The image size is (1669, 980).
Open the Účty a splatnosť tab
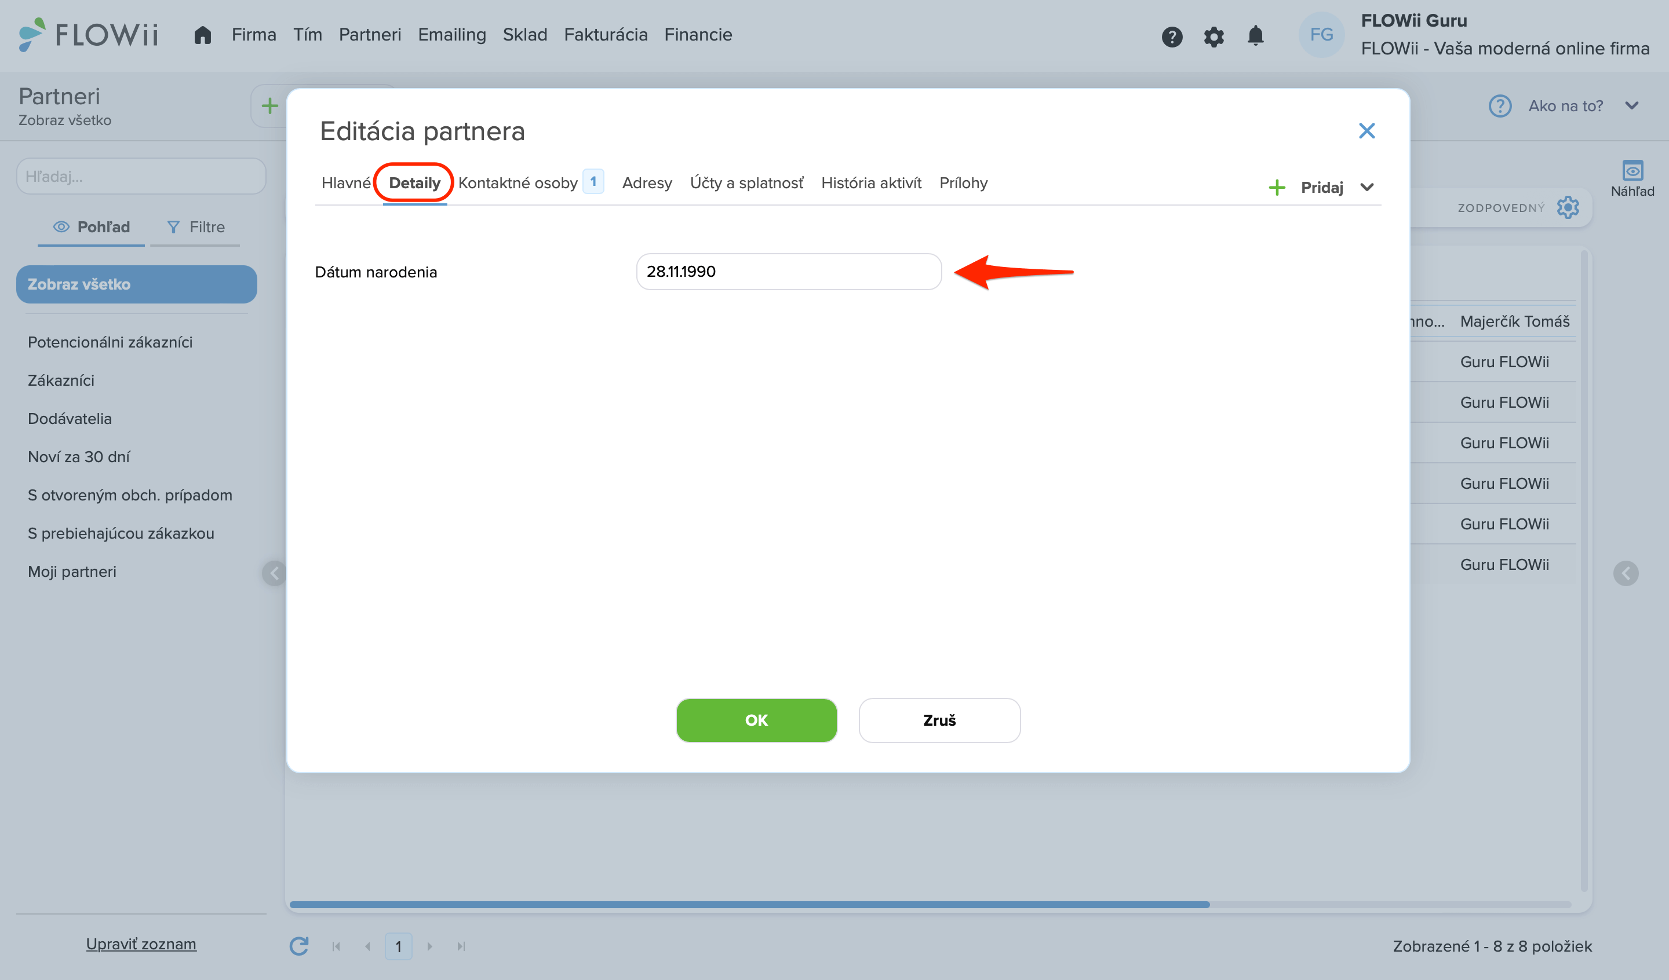pyautogui.click(x=746, y=183)
